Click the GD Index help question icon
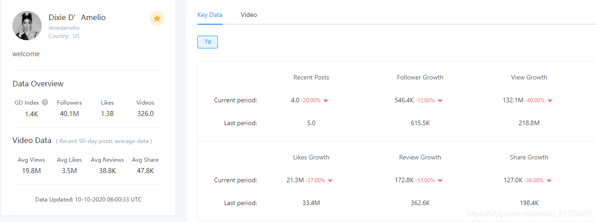The height and width of the screenshot is (222, 596). click(x=45, y=102)
